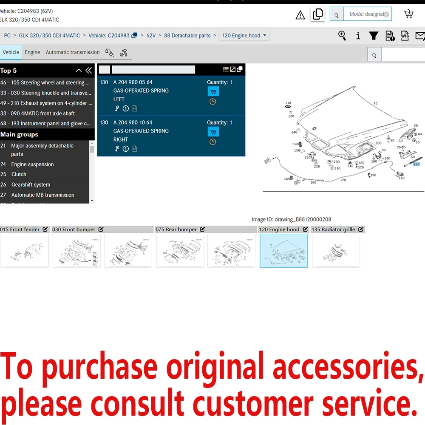Click the filter funnel icon
This screenshot has height=425, width=425.
click(374, 36)
